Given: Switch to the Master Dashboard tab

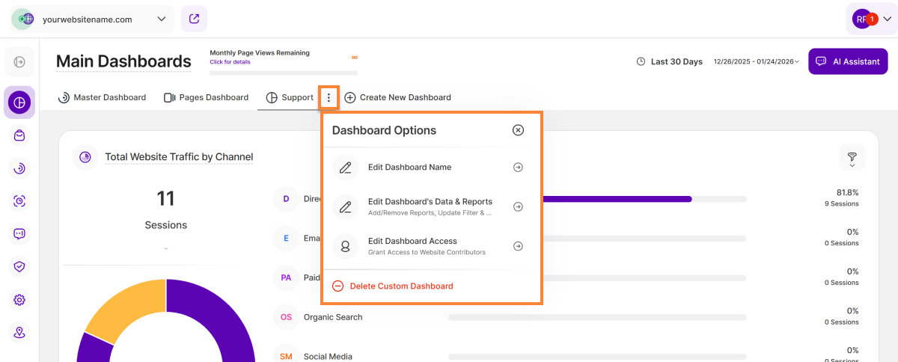Looking at the screenshot, I should tap(102, 97).
